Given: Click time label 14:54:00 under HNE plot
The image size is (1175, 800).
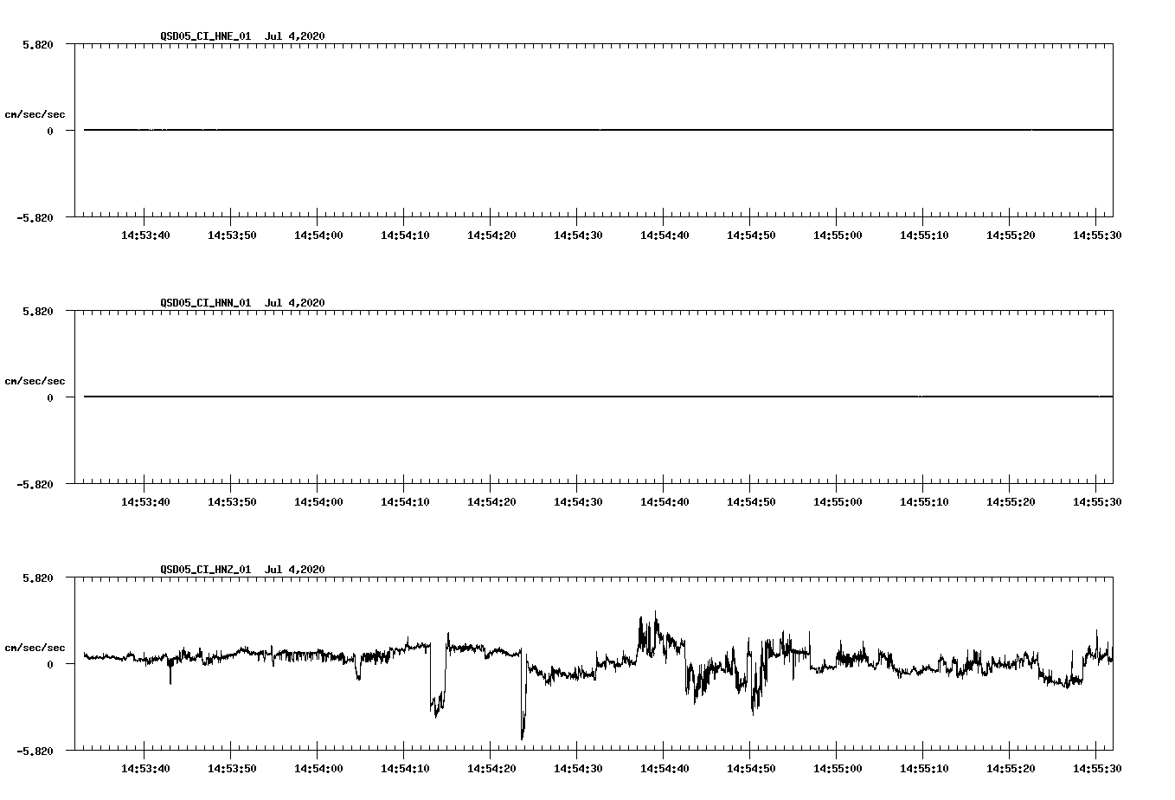Looking at the screenshot, I should tap(318, 235).
